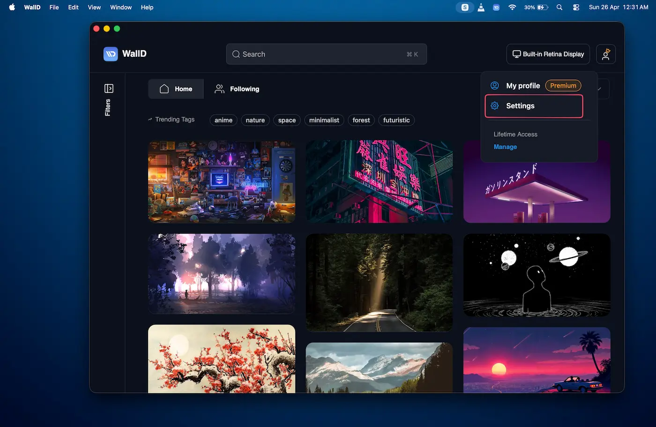Open the View menu in menu bar
The height and width of the screenshot is (427, 656).
click(x=94, y=8)
